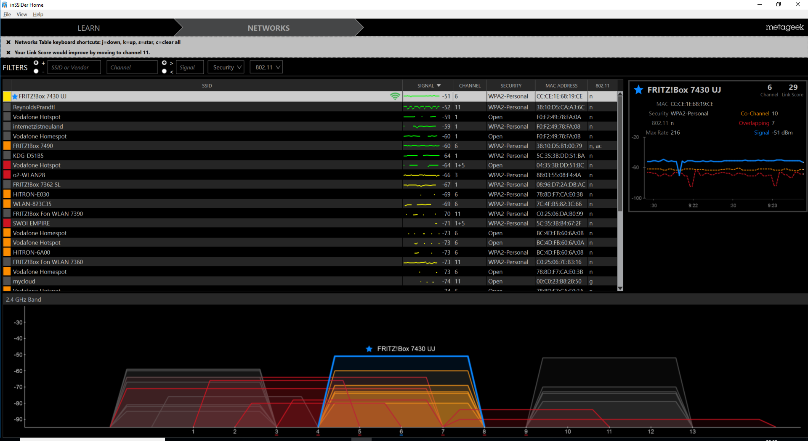Click the red swatch of SWOI EMPIRE
The image size is (808, 441).
[x=7, y=223]
